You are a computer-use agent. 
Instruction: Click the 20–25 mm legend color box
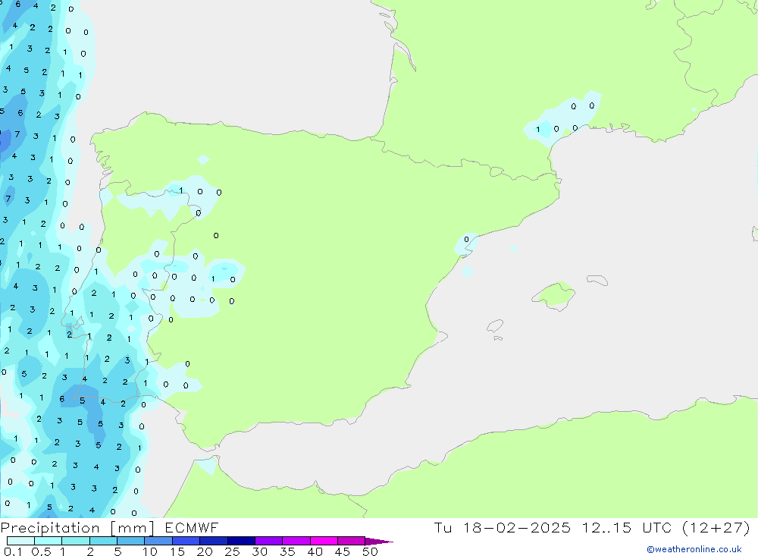click(214, 541)
